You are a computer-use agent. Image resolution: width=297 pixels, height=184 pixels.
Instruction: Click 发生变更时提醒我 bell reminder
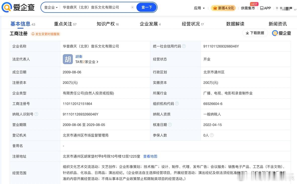point(45,34)
